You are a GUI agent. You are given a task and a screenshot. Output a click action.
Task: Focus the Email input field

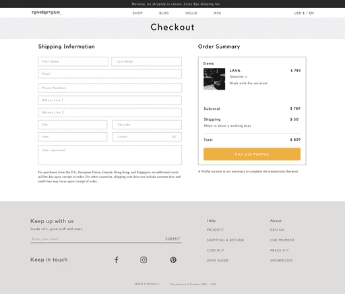point(110,73)
